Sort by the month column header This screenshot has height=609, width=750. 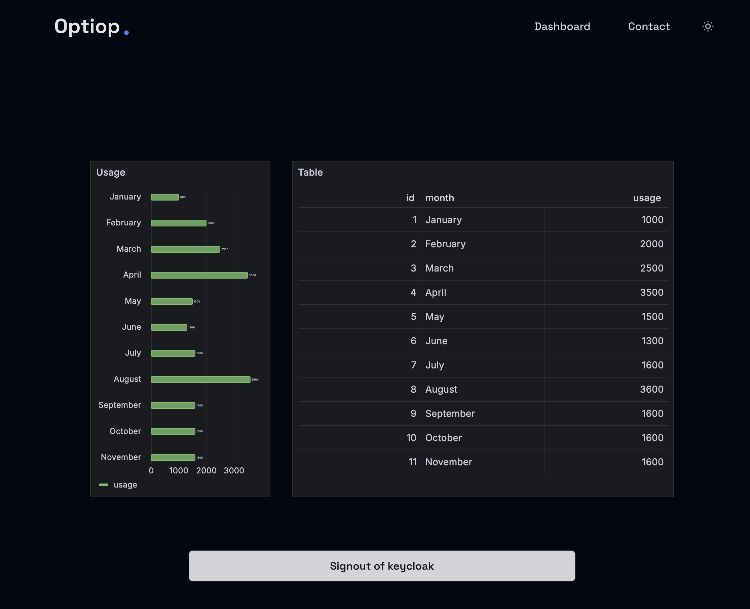pos(440,198)
